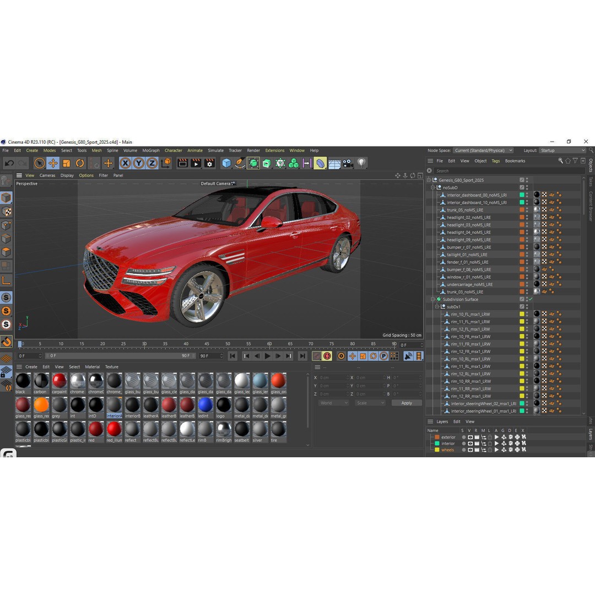Open the Extensions menu

(x=275, y=150)
